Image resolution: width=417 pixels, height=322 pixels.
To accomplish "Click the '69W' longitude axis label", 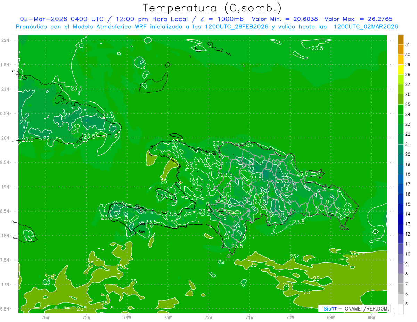I will pos(331,317).
